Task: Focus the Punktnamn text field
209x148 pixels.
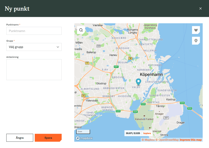Action: click(x=34, y=31)
